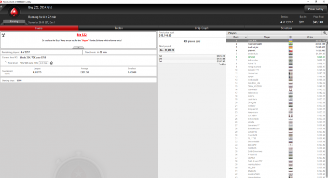328x178 pixels.
Task: Click the Poker Lobby button
Action: click(315, 9)
